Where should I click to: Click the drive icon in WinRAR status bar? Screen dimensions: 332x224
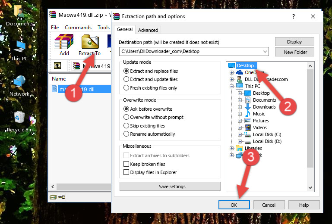[x=53, y=197]
